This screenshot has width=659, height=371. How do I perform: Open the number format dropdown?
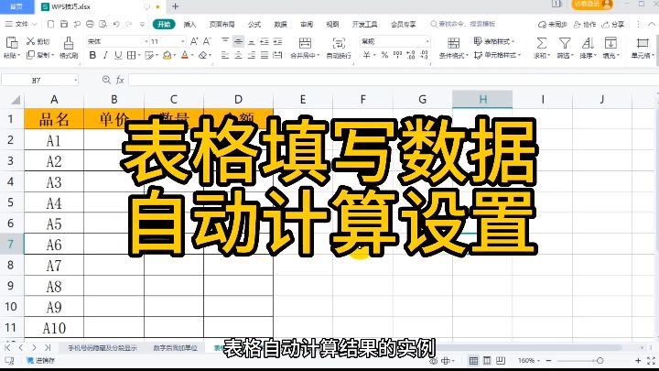(427, 41)
